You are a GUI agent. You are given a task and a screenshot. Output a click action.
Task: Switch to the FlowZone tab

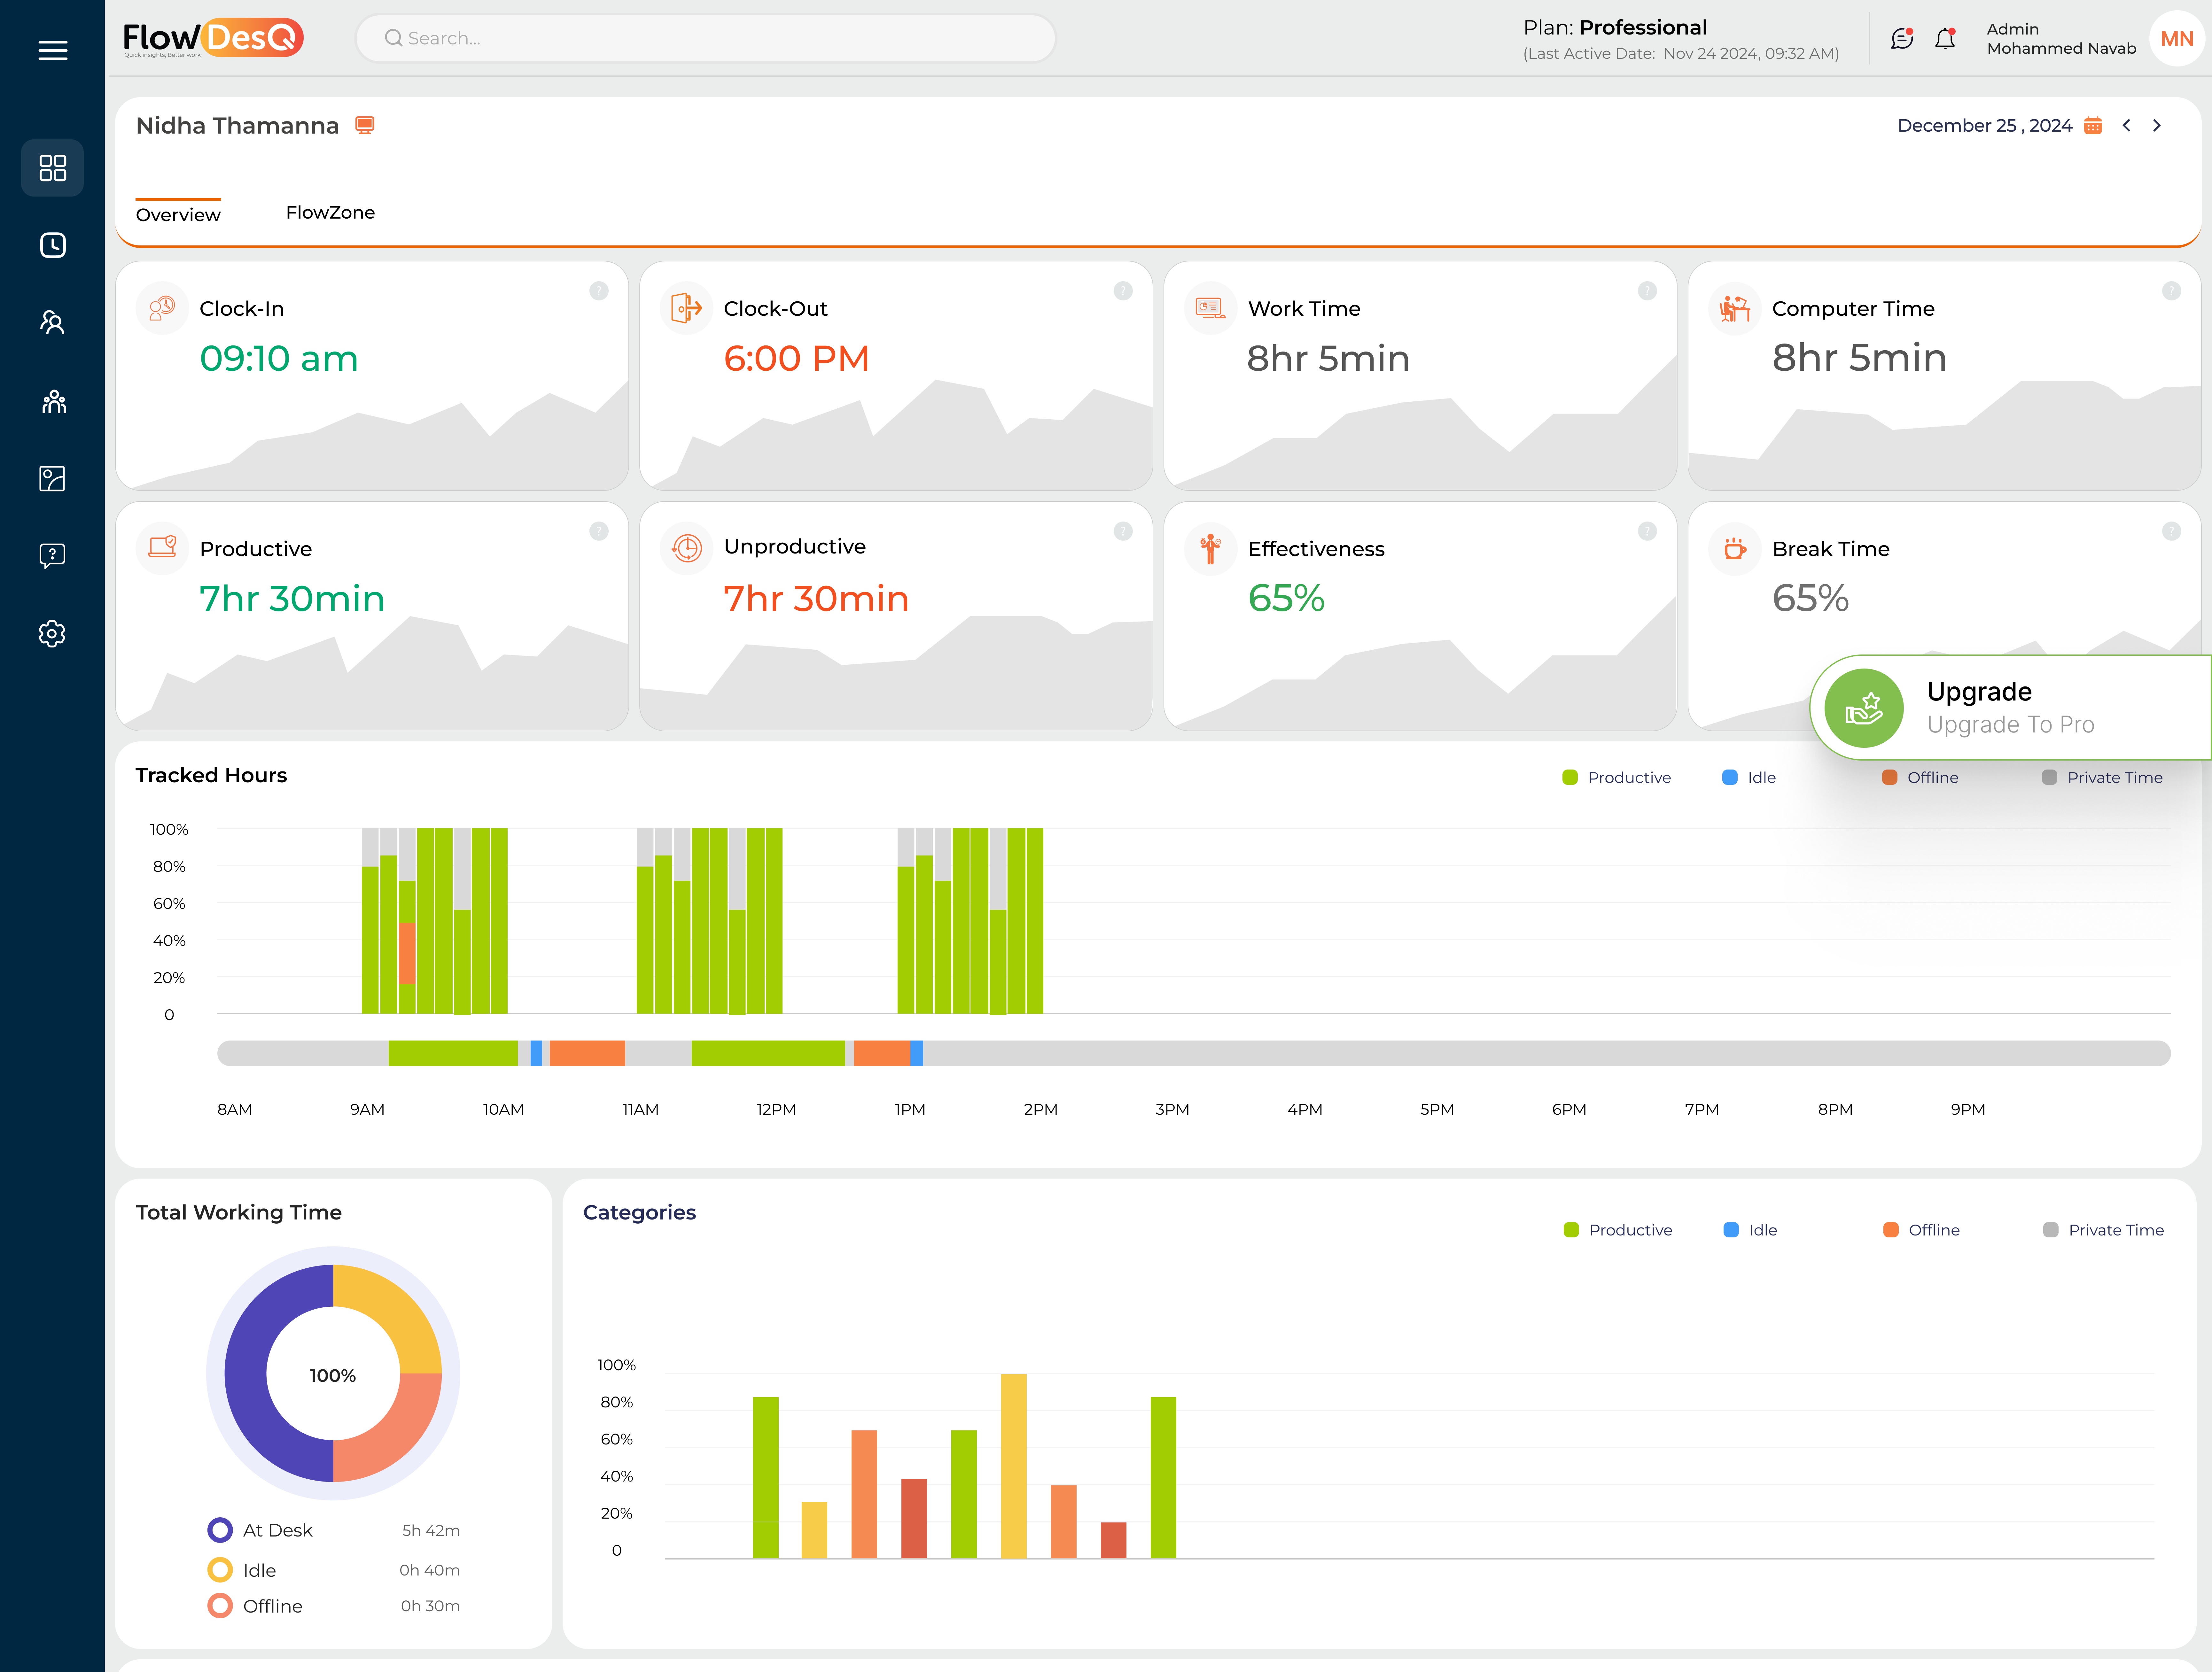(x=330, y=212)
